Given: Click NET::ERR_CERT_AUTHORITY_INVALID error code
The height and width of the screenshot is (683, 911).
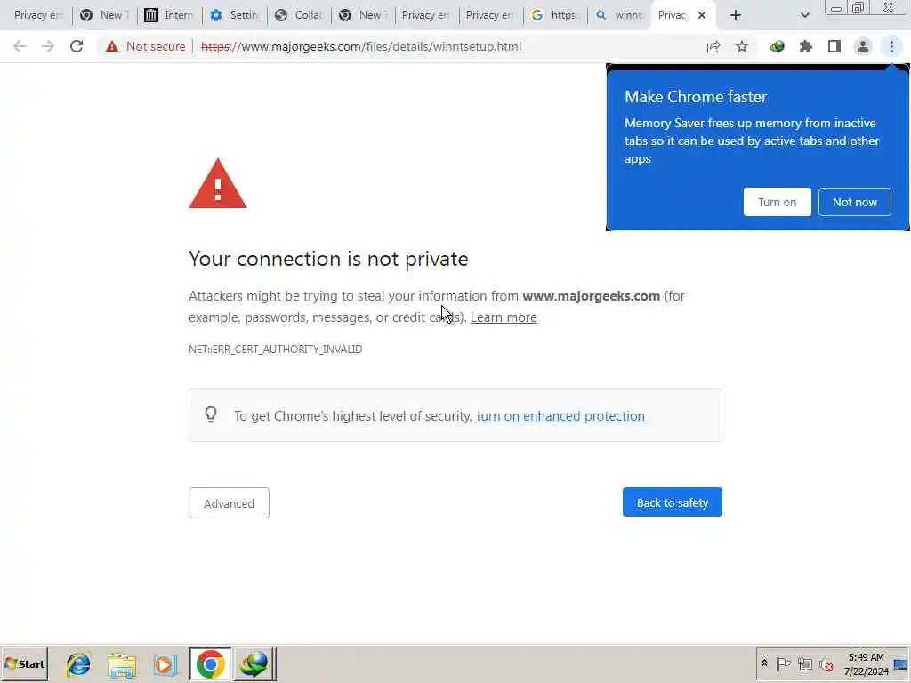Looking at the screenshot, I should [x=276, y=349].
